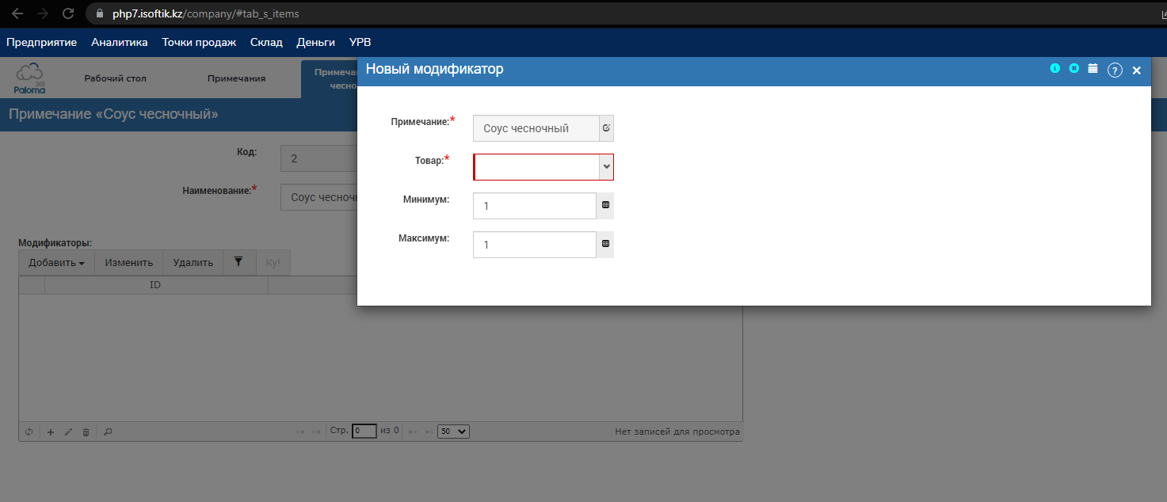
Task: Click the plus icon in grid footer
Action: [51, 432]
